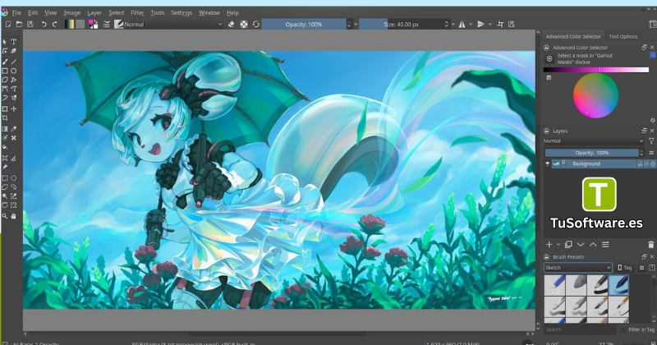Image resolution: width=657 pixels, height=345 pixels.
Task: Hide the Background layer with eye icon
Action: tap(547, 164)
